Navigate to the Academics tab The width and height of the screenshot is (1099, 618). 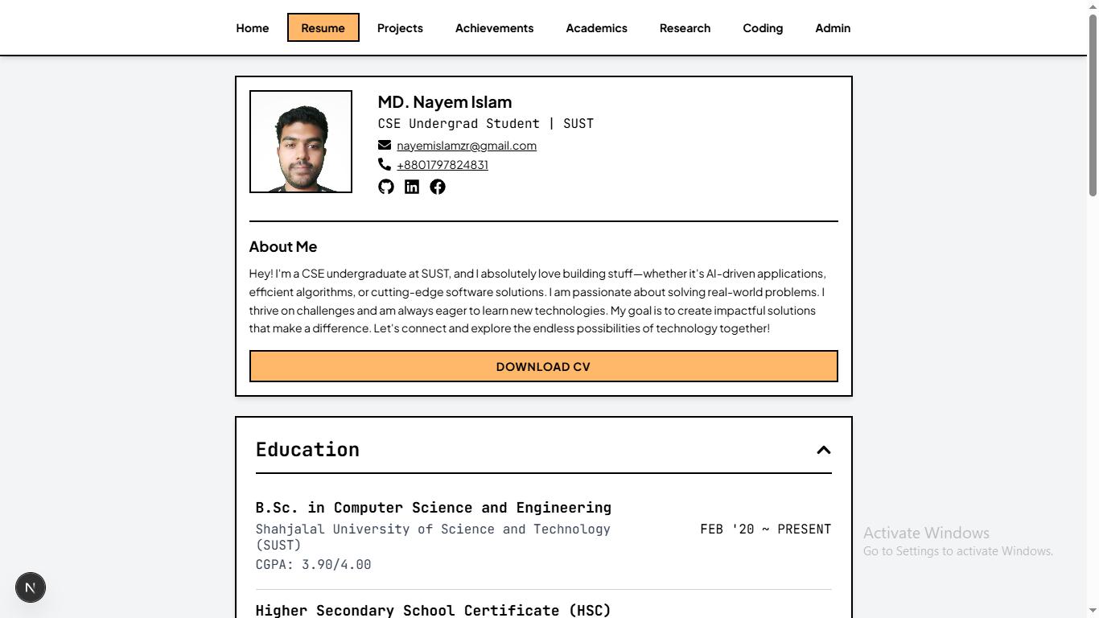pyautogui.click(x=597, y=27)
